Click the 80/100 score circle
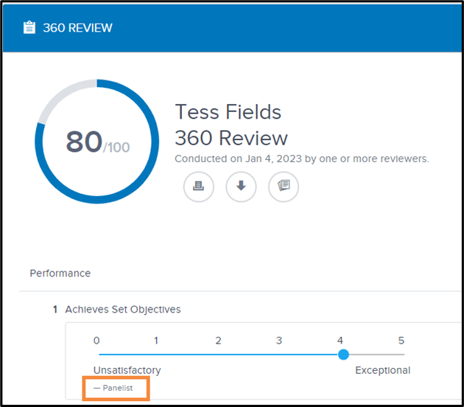This screenshot has width=464, height=407. [x=97, y=142]
